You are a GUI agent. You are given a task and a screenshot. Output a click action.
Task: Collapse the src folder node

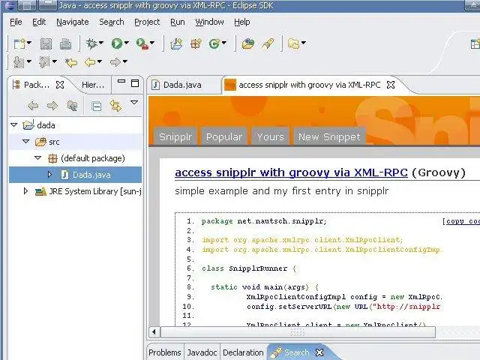coord(26,142)
